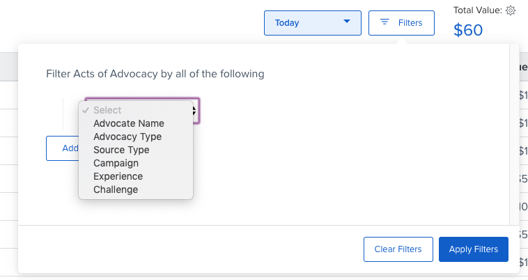Choose the Experience filter option
The image size is (528, 280).
[x=118, y=176]
